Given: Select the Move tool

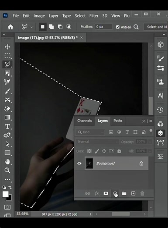Looking at the screenshot, I should (x=7, y=47).
